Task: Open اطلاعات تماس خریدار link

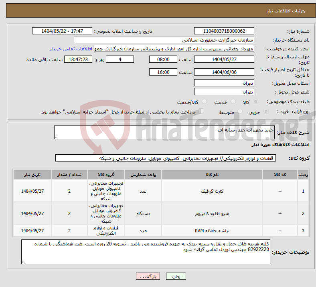Action: pyautogui.click(x=71, y=49)
